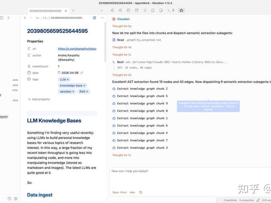Open settings via the gear icon
271x203 pixels.
(x=16, y=199)
